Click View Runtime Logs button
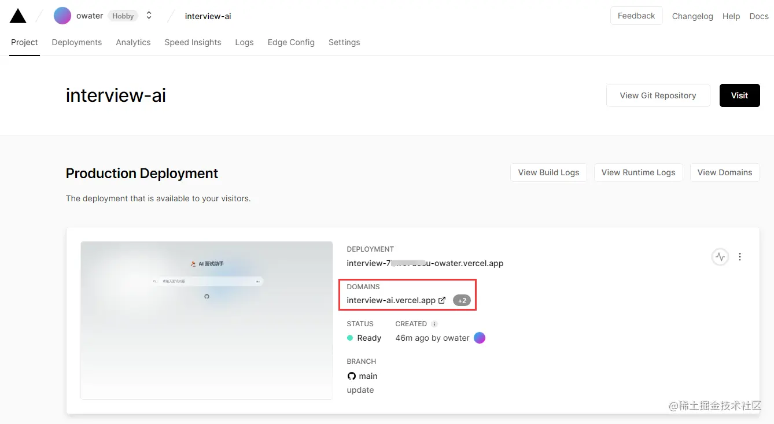Screen dimensions: 774x424 [638, 172]
